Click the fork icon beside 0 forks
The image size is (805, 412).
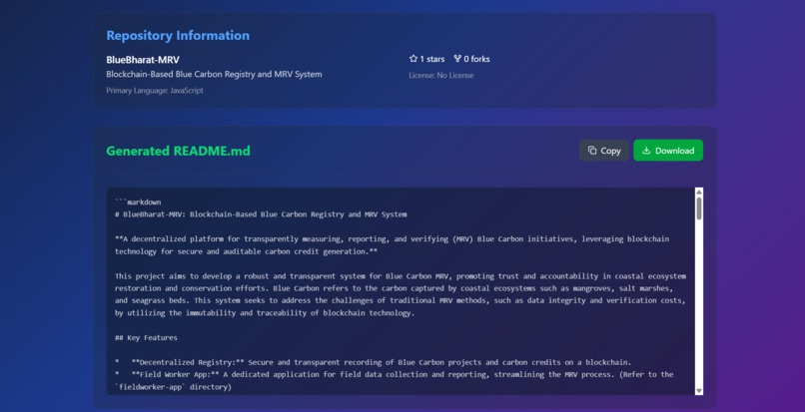point(457,59)
